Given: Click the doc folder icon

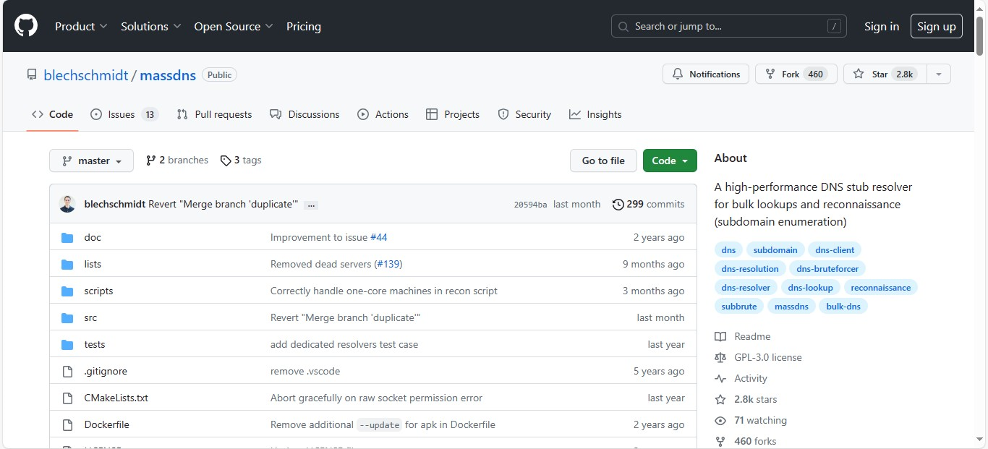Looking at the screenshot, I should (x=67, y=237).
